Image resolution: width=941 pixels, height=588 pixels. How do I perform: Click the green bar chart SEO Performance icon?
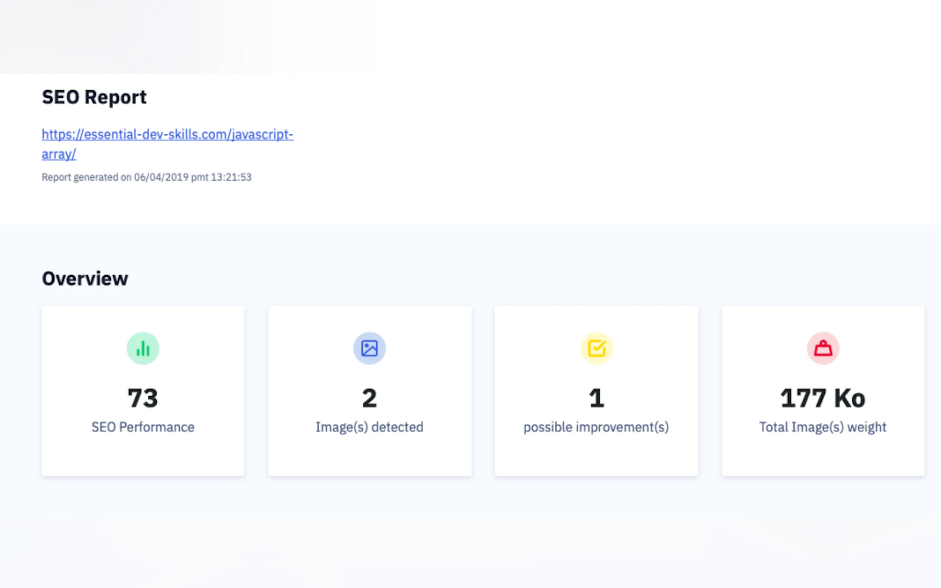point(143,348)
